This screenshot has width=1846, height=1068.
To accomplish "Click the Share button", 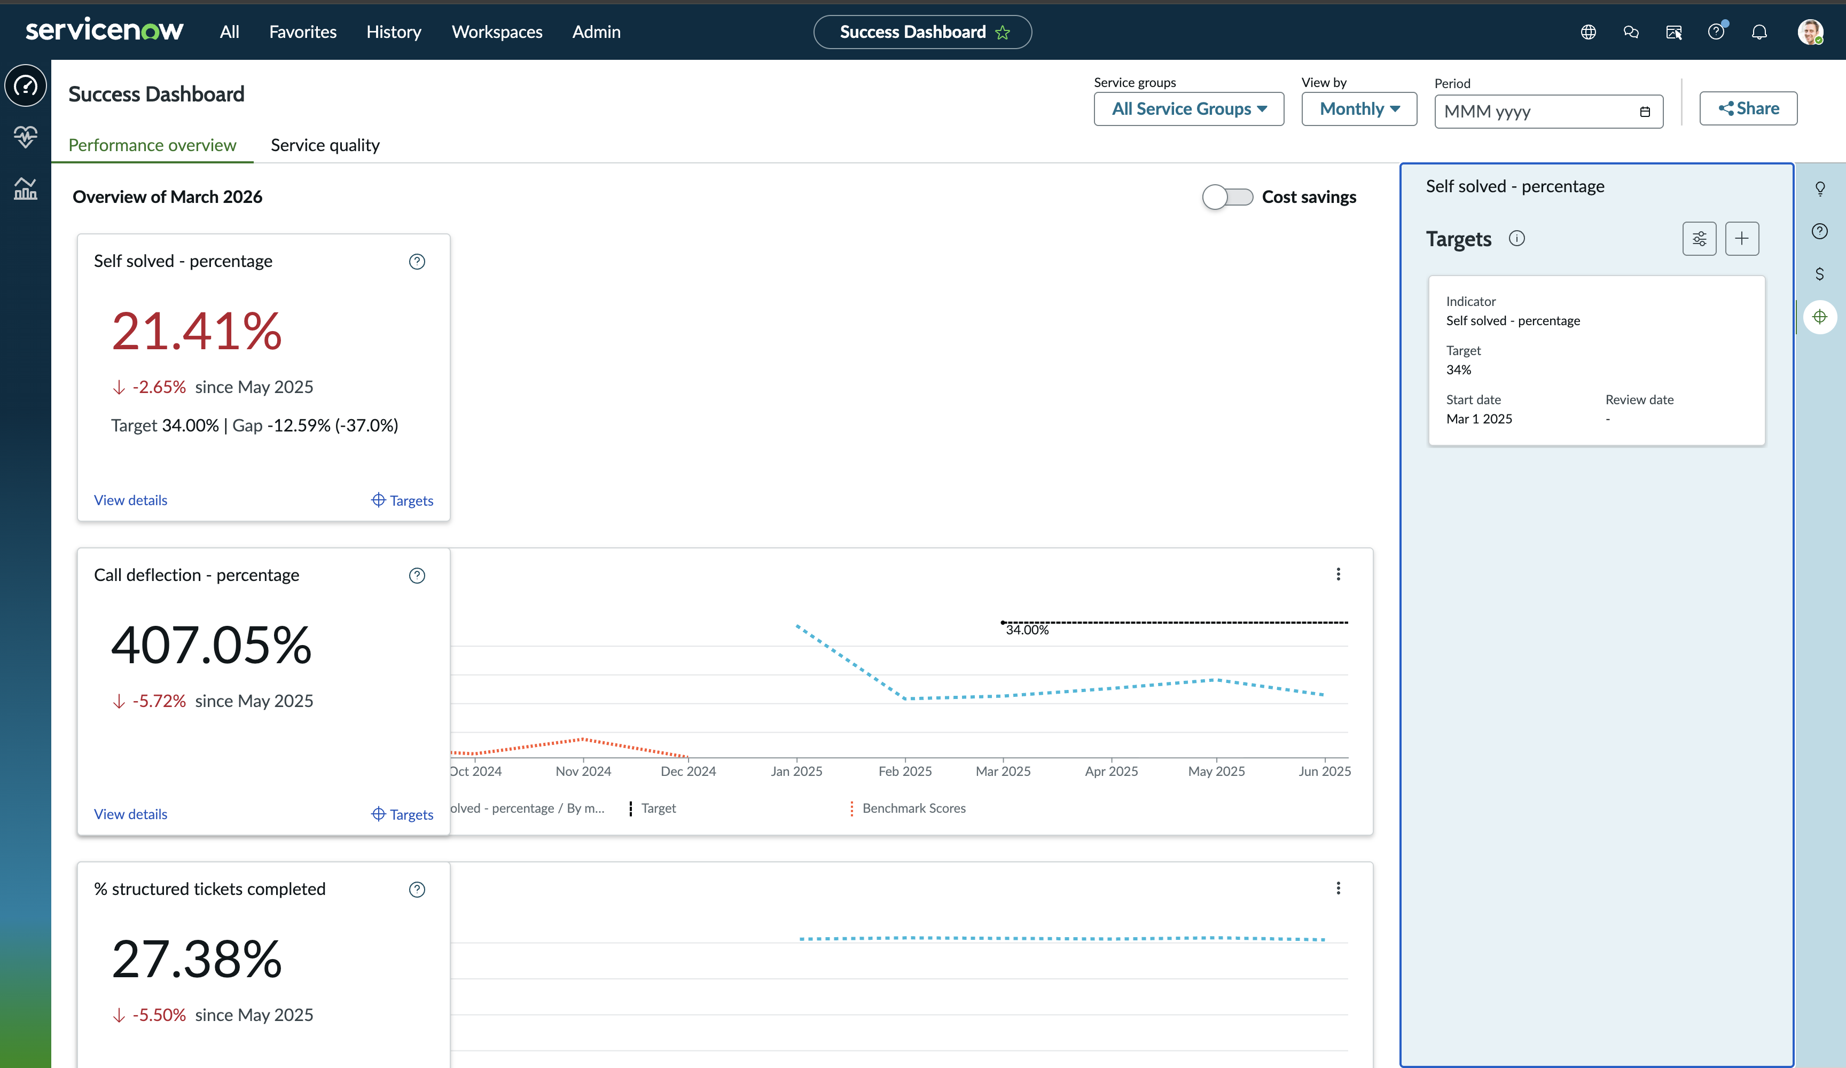I will 1748,108.
